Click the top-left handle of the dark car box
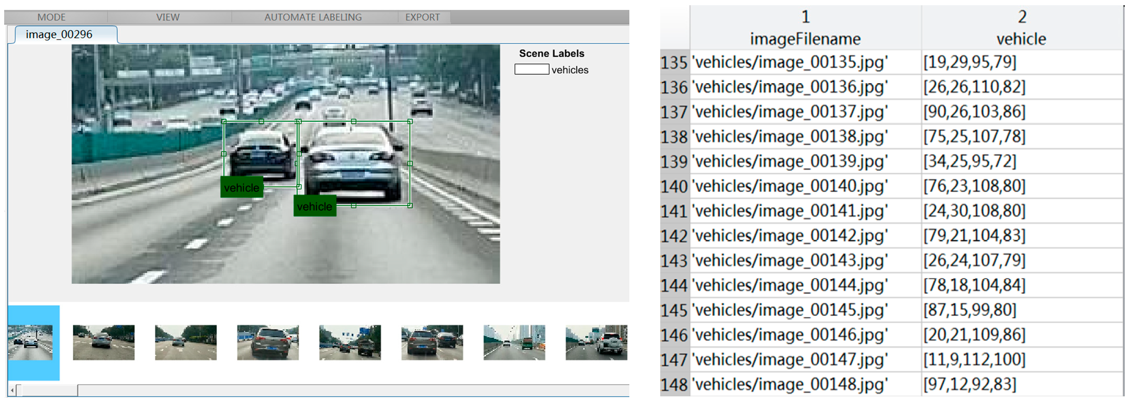The width and height of the screenshot is (1130, 400). click(x=224, y=122)
